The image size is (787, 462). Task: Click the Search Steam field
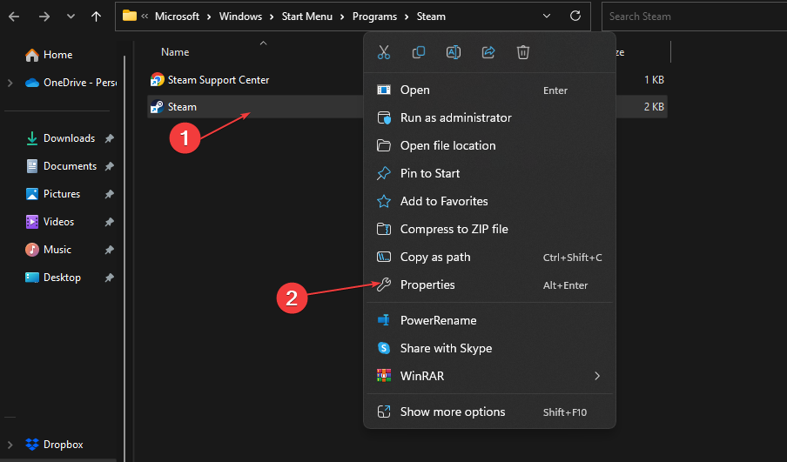tap(694, 17)
